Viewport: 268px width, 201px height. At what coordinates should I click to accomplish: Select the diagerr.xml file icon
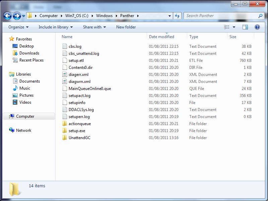(x=65, y=74)
